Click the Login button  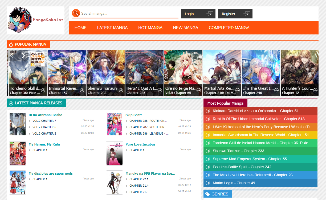click(x=198, y=14)
